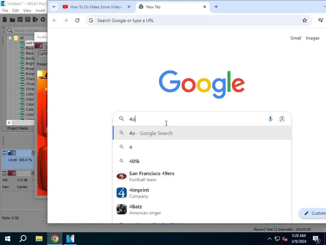Open Google Lens image search icon
The image size is (326, 245).
[x=282, y=119]
